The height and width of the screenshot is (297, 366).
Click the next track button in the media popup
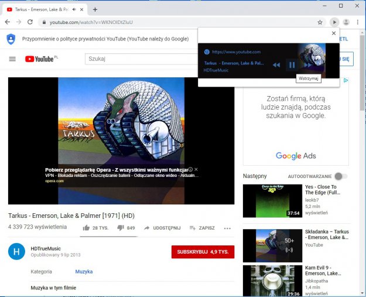(x=307, y=65)
